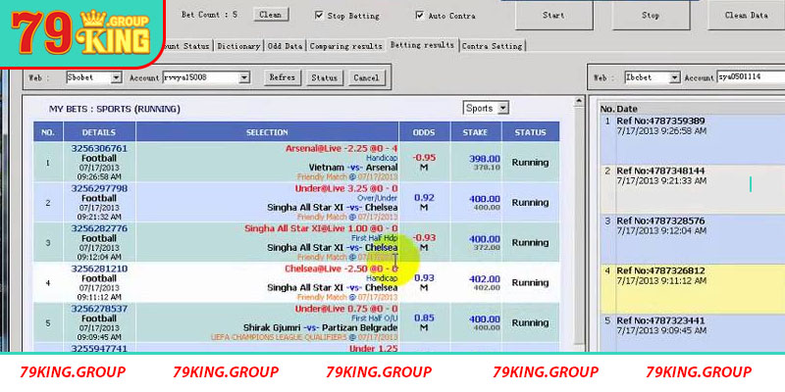Open the Sbobet web dropdown

[x=116, y=77]
